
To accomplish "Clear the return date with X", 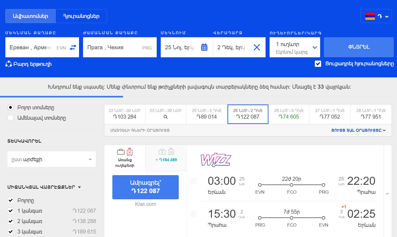I will coord(257,47).
